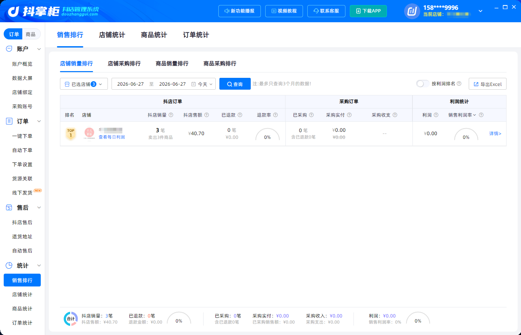The width and height of the screenshot is (521, 335).
Task: Click the 订单 section icon in sidebar
Action: coord(9,121)
